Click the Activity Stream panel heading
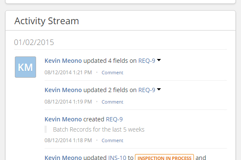 click(47, 21)
